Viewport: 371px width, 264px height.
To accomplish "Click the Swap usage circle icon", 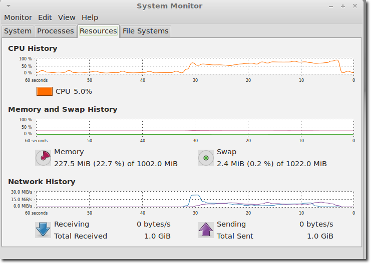I will point(206,158).
